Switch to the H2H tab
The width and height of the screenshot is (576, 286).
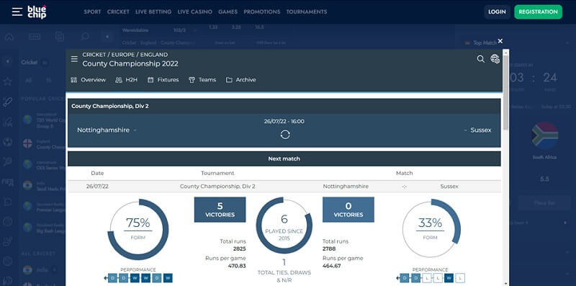click(127, 80)
